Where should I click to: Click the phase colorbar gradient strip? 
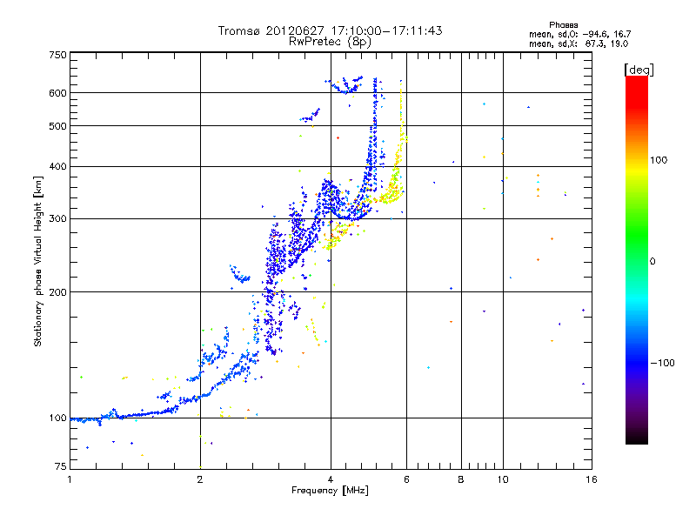637,260
